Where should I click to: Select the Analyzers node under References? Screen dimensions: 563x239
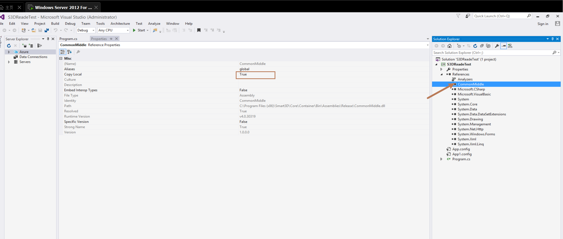(x=465, y=79)
